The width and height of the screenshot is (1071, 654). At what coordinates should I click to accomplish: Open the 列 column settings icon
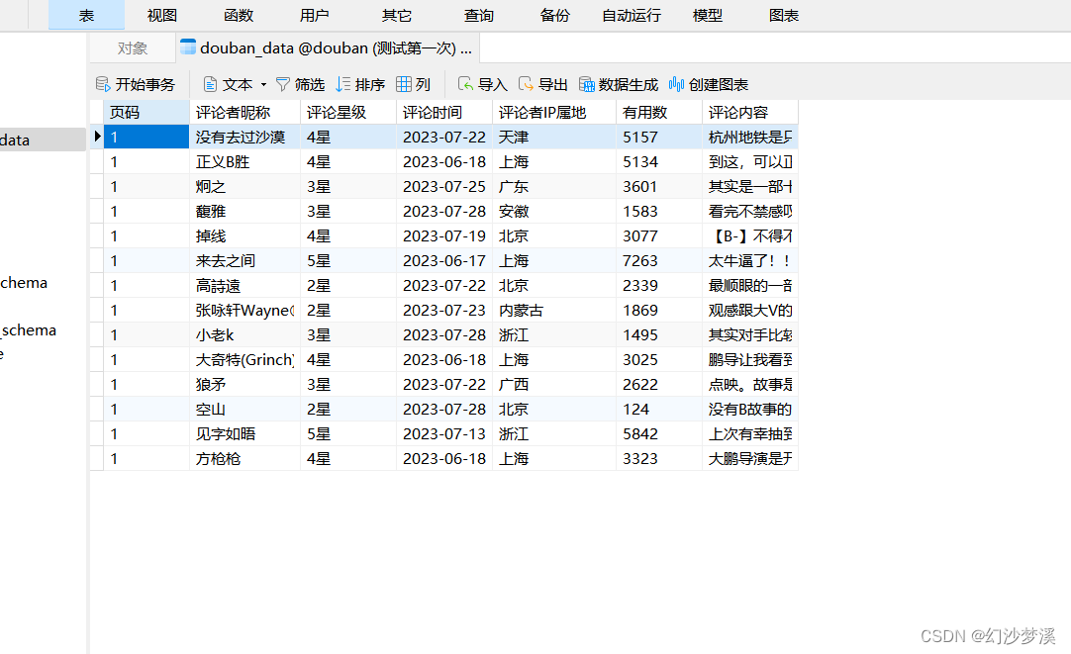[414, 84]
